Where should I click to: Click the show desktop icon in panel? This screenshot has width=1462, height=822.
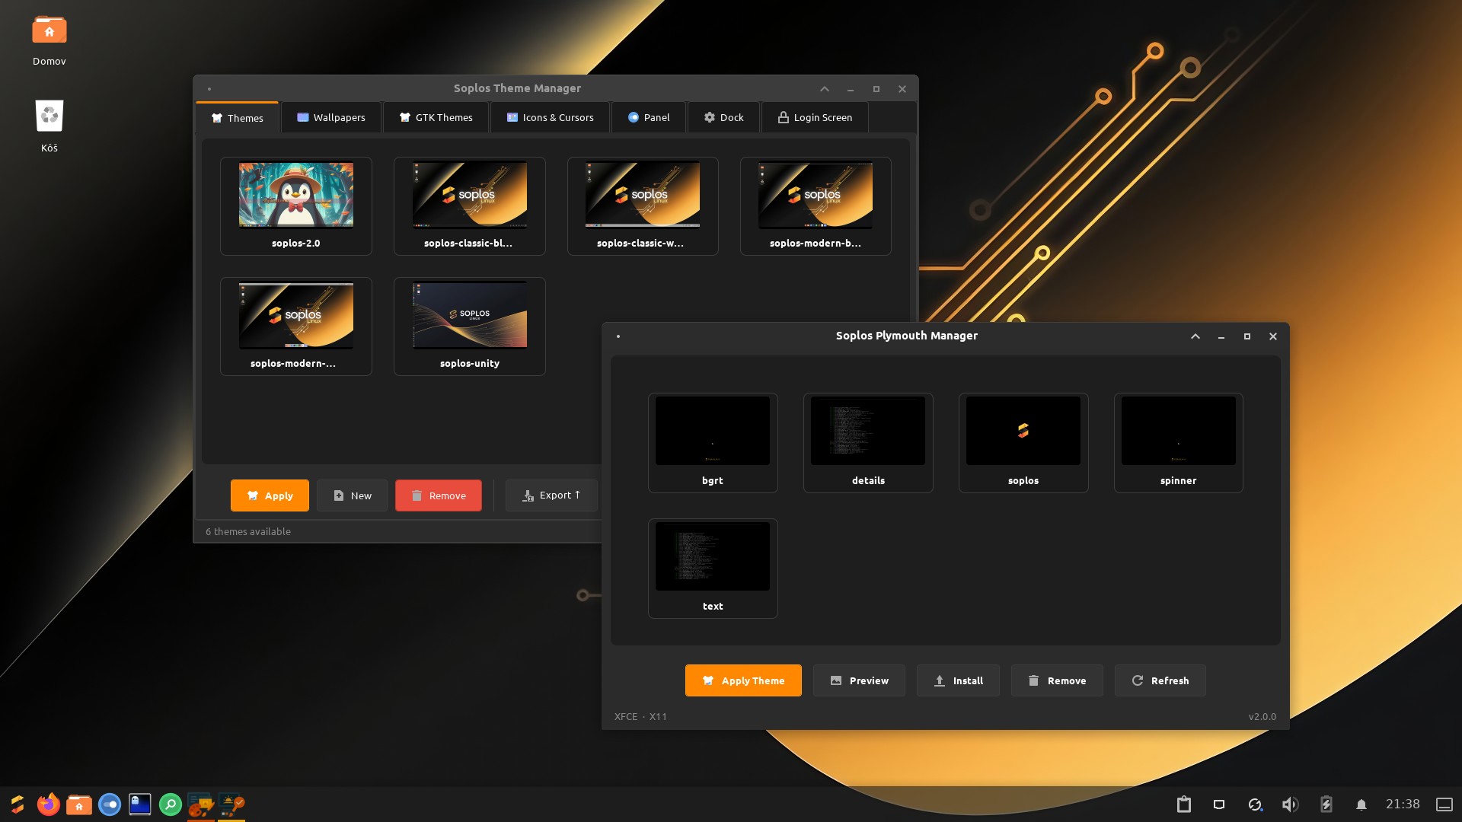1444,804
